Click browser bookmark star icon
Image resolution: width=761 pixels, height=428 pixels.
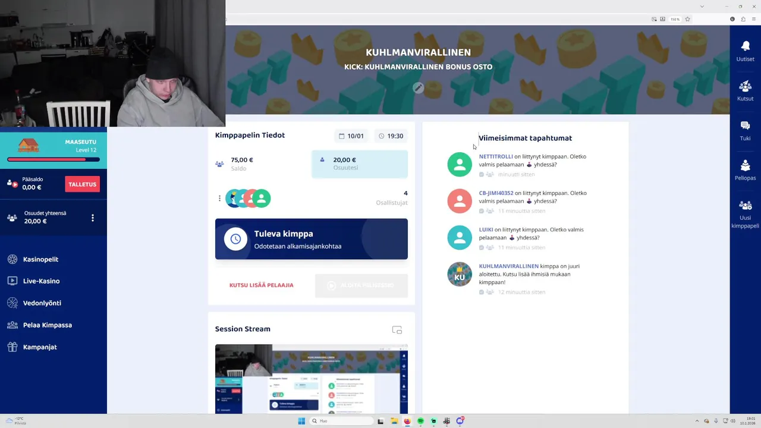(687, 19)
